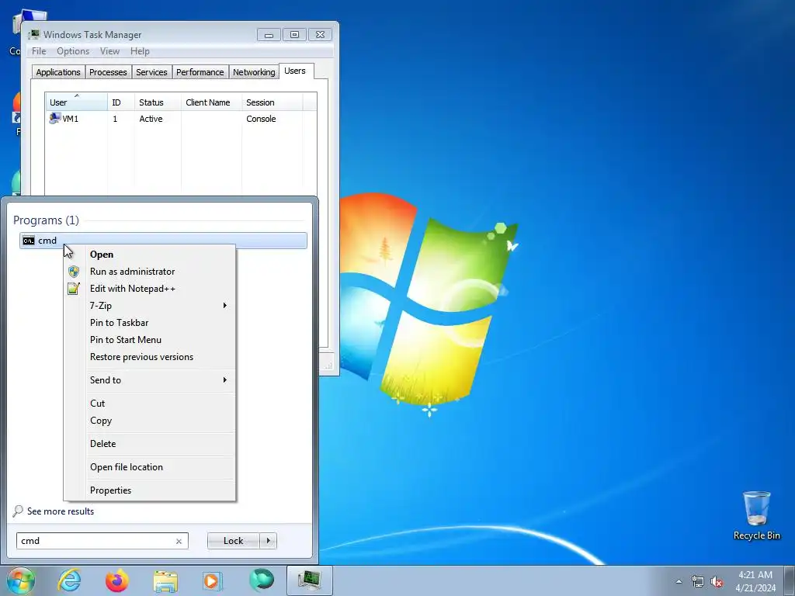Select the Users tab
Viewport: 795px width, 596px height.
point(295,71)
